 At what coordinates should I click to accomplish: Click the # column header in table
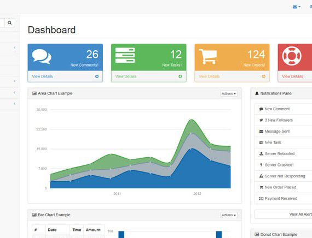click(39, 230)
